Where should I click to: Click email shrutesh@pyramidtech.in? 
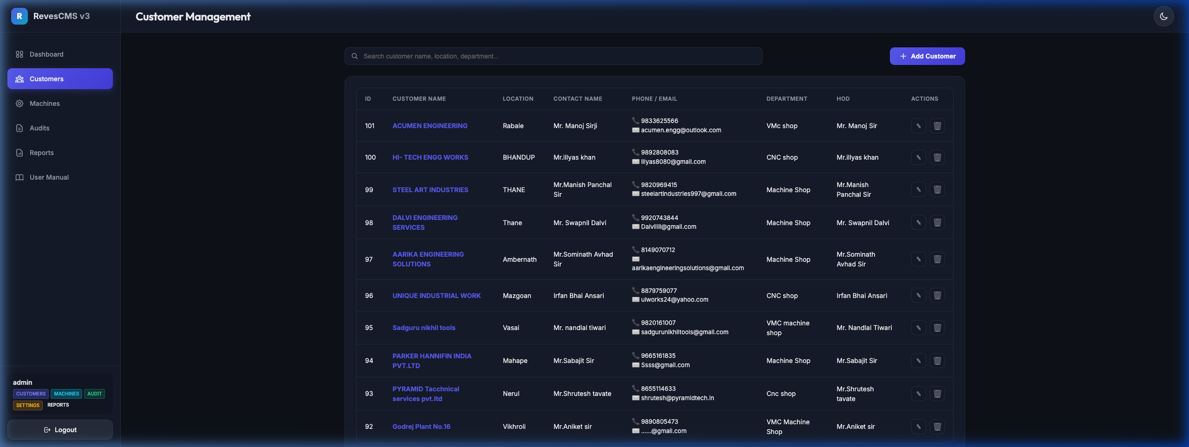677,398
